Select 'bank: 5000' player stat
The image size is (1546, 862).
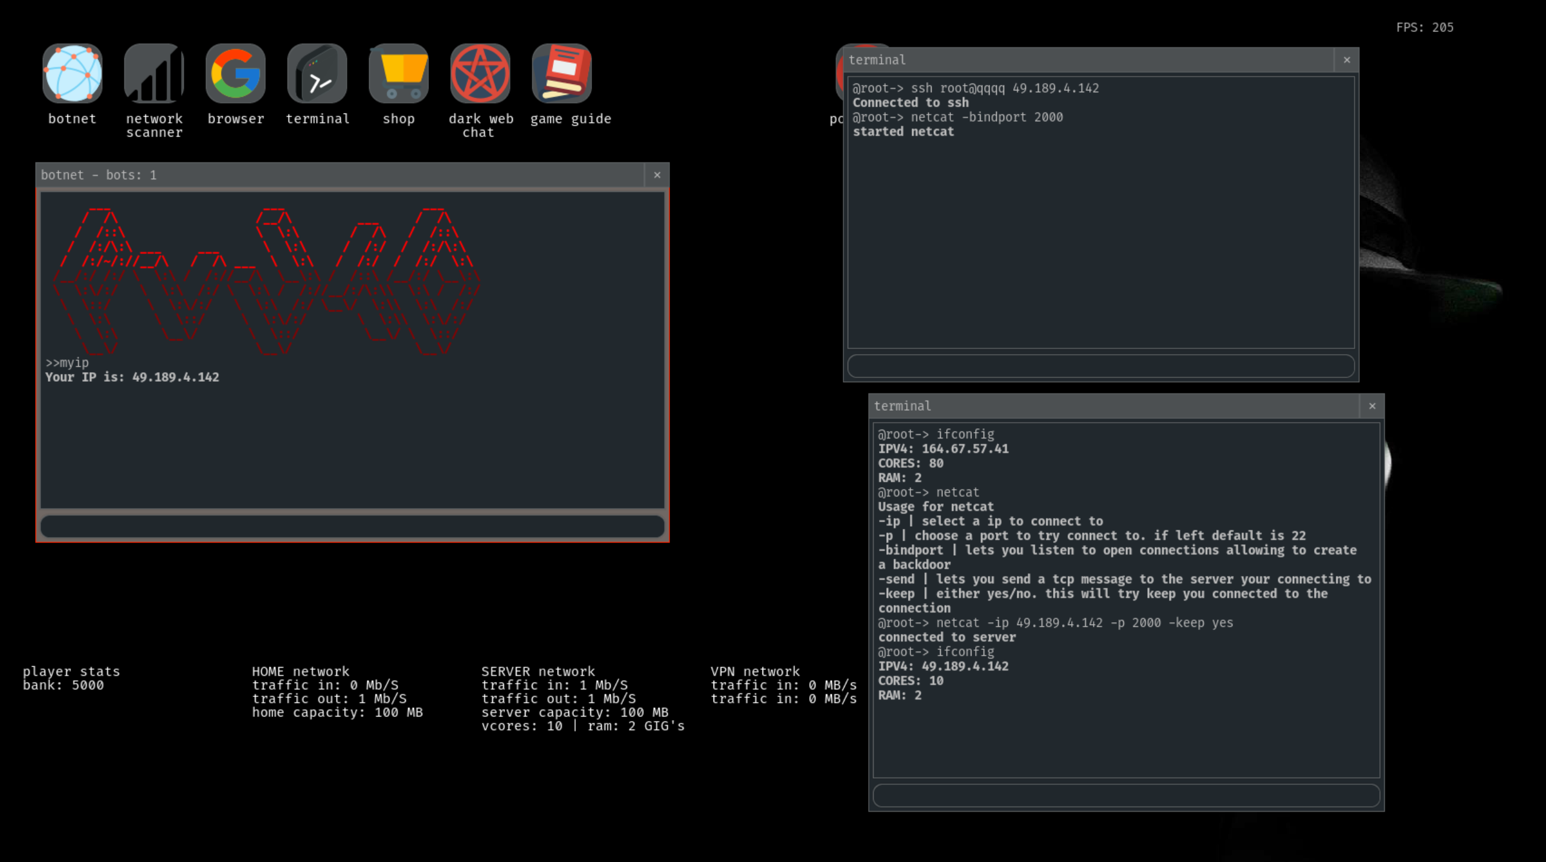[x=63, y=686]
